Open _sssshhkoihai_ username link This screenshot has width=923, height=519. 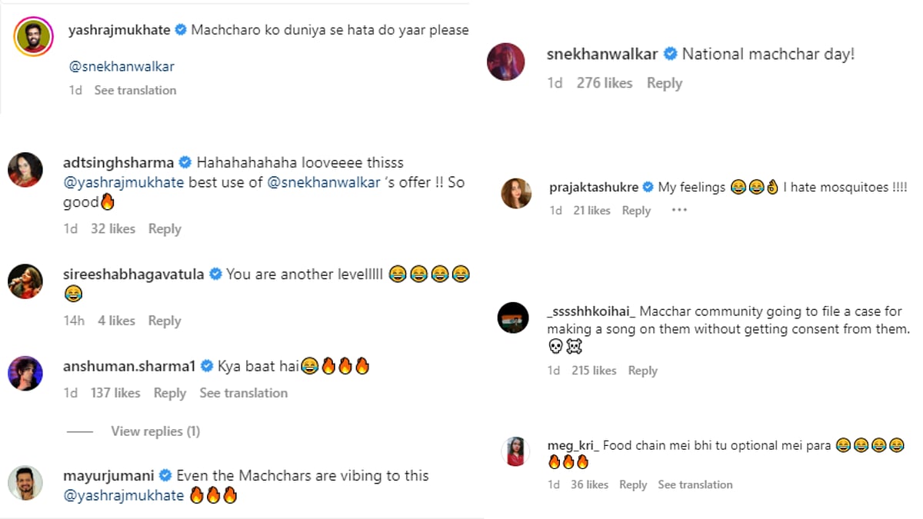click(x=591, y=311)
